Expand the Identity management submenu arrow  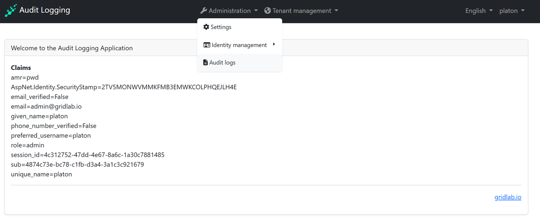point(274,44)
